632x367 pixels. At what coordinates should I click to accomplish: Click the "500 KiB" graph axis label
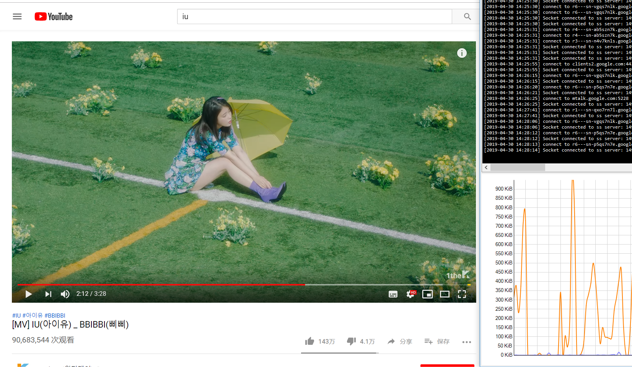(x=504, y=263)
